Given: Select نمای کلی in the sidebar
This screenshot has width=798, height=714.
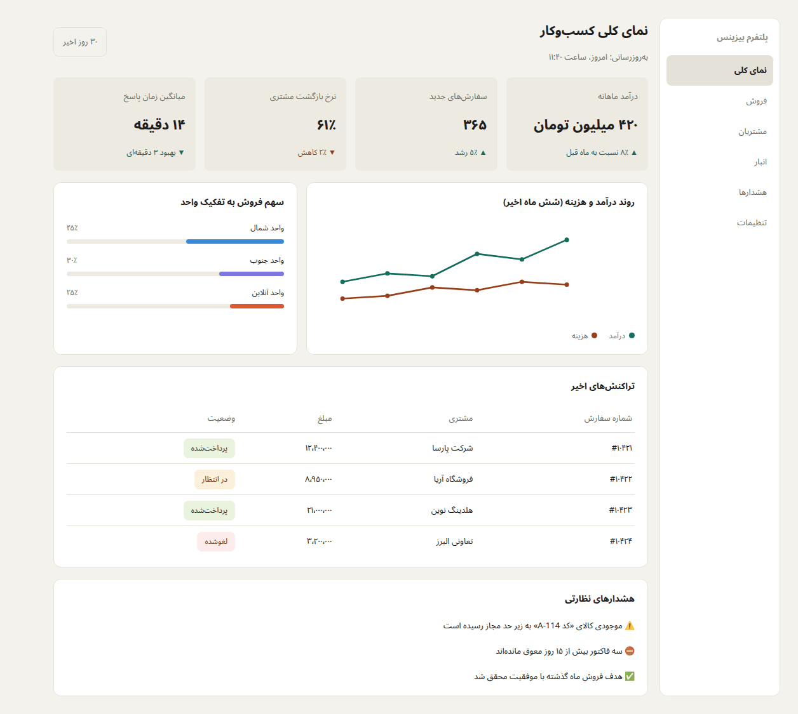Looking at the screenshot, I should tap(720, 70).
